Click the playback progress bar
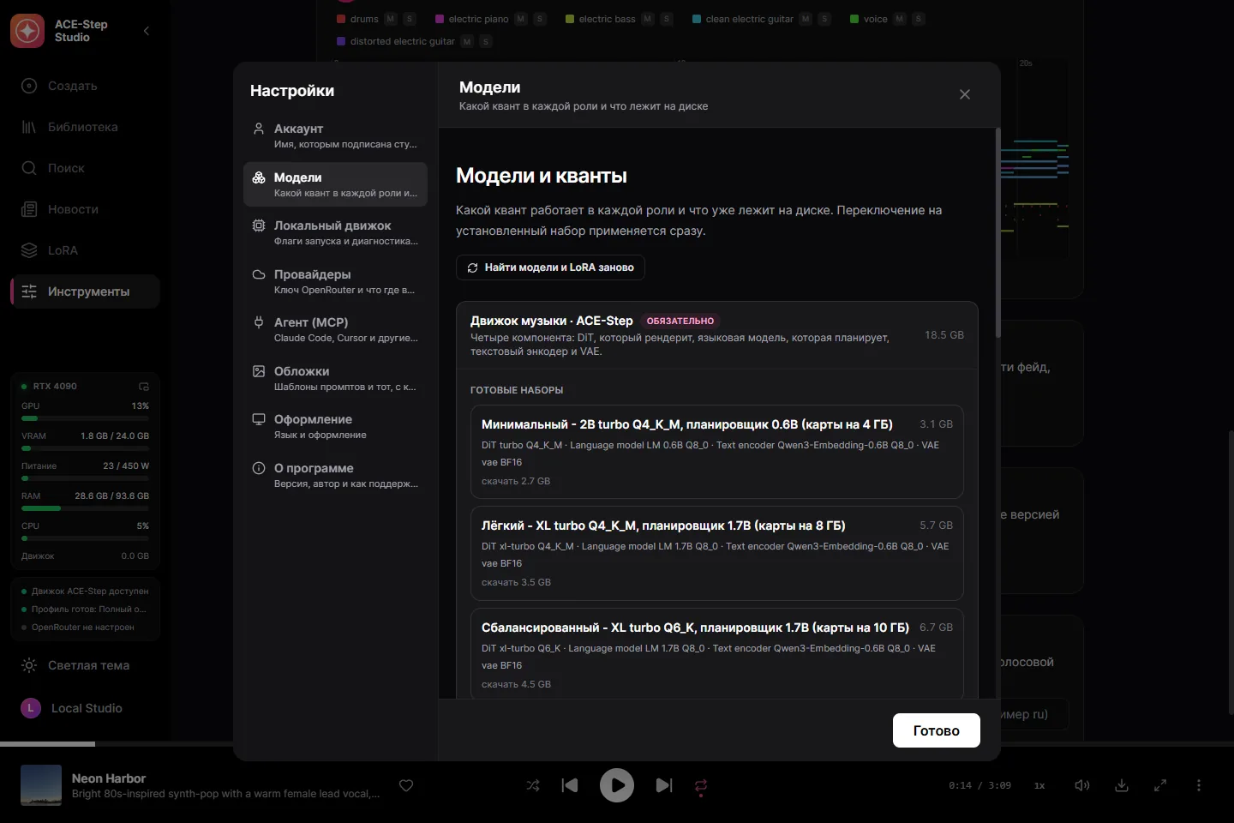This screenshot has height=823, width=1234. (x=617, y=744)
